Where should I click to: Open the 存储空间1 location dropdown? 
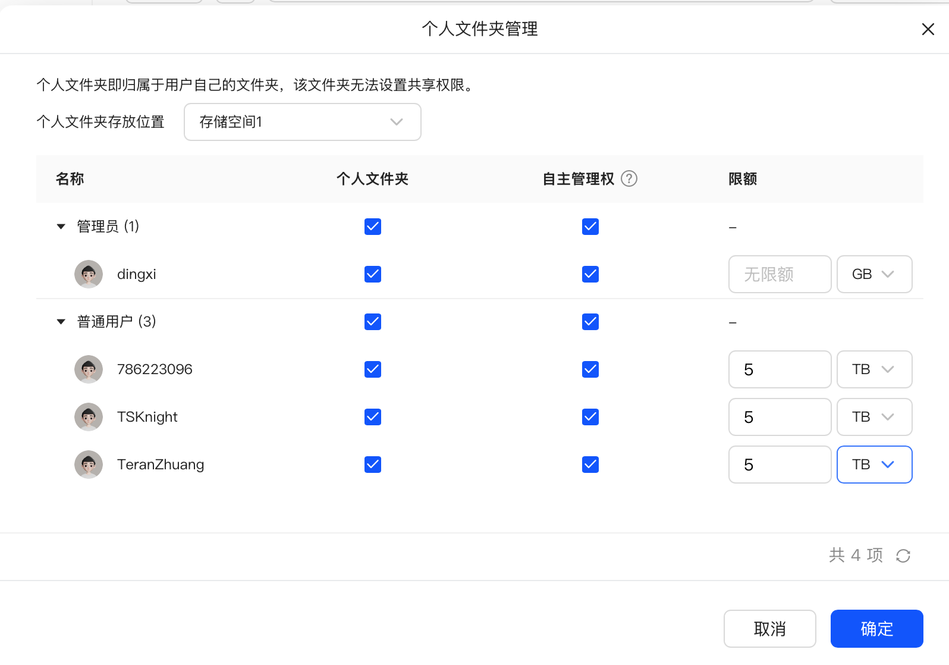302,122
